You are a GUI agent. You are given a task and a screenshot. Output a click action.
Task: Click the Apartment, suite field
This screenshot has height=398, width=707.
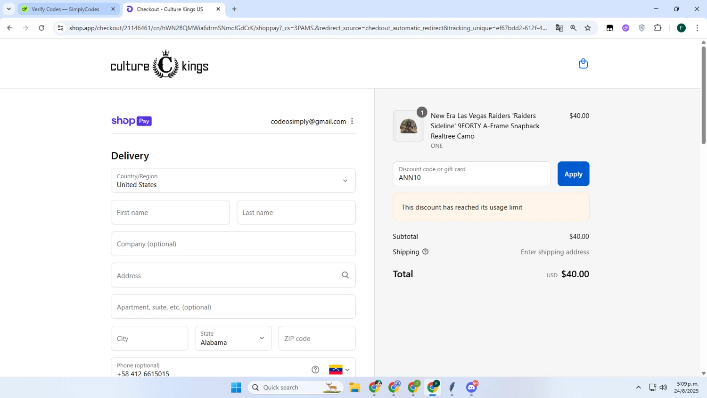(233, 307)
